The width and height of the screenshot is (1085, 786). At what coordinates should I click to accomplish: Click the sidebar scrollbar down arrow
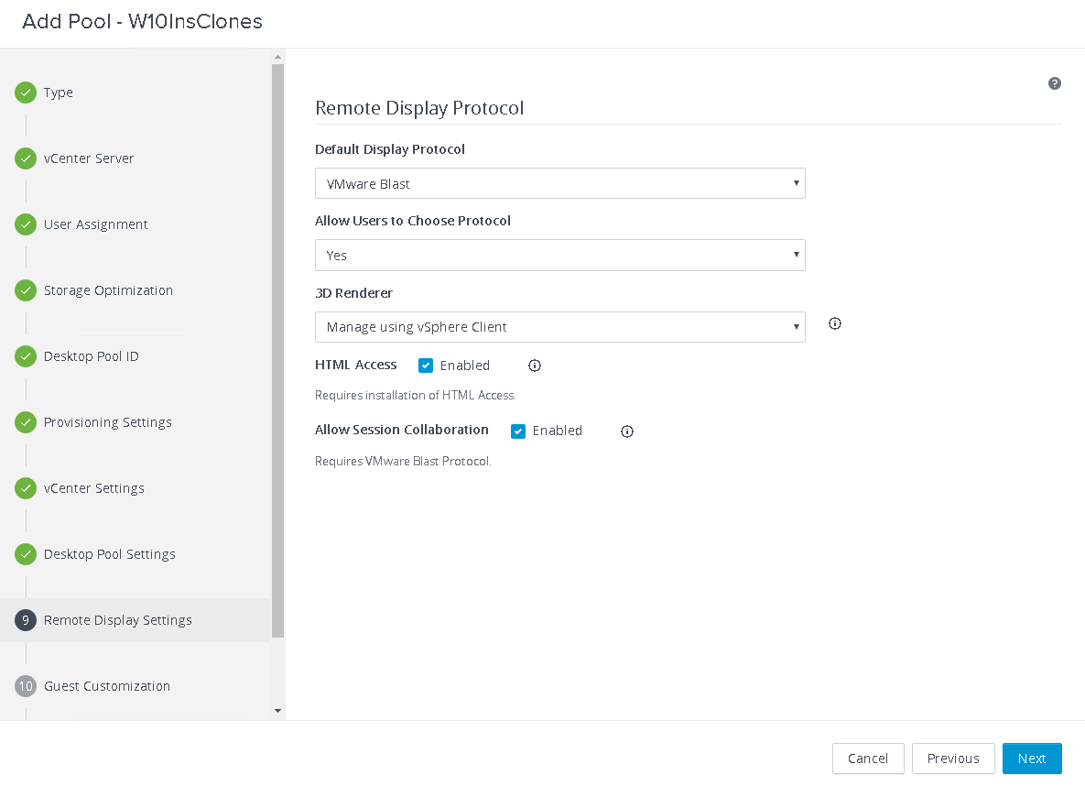click(x=277, y=711)
